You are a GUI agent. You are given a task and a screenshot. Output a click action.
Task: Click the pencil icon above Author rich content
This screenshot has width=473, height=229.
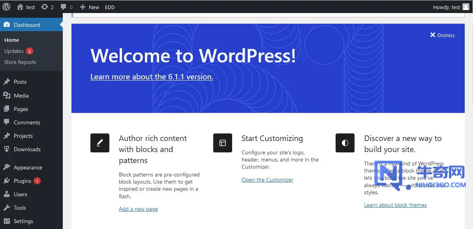pos(100,143)
